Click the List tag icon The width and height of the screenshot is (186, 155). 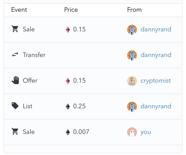[15, 106]
